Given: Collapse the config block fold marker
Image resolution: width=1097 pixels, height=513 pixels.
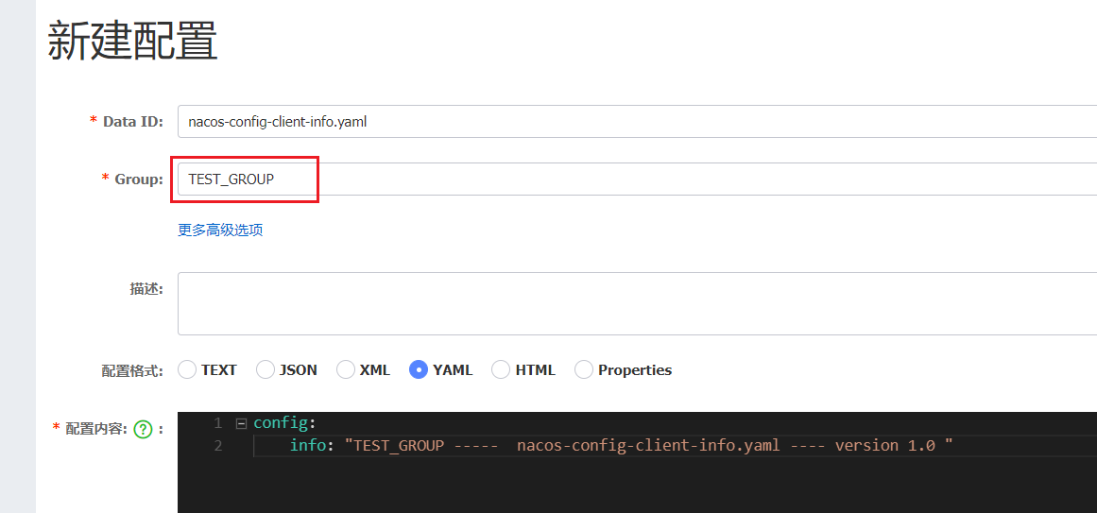Looking at the screenshot, I should click(x=241, y=423).
